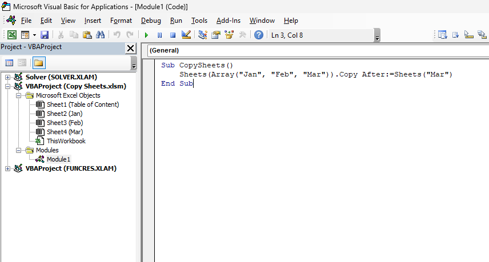Collapse Microsoft Excel Objects folder
This screenshot has height=262, width=489.
19,96
